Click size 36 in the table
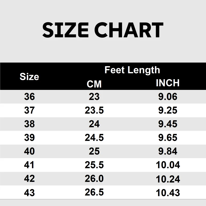 pos(29,97)
